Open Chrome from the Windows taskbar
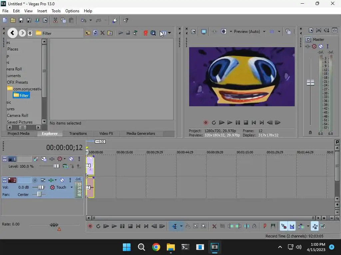Viewport: 341px width, 255px height. [x=156, y=247]
